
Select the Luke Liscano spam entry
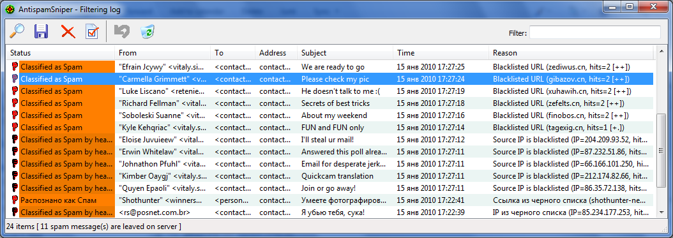(x=329, y=91)
